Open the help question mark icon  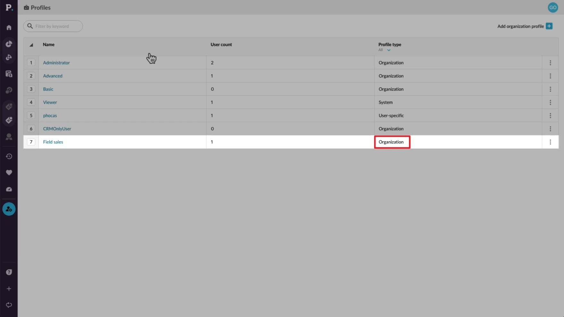click(9, 272)
